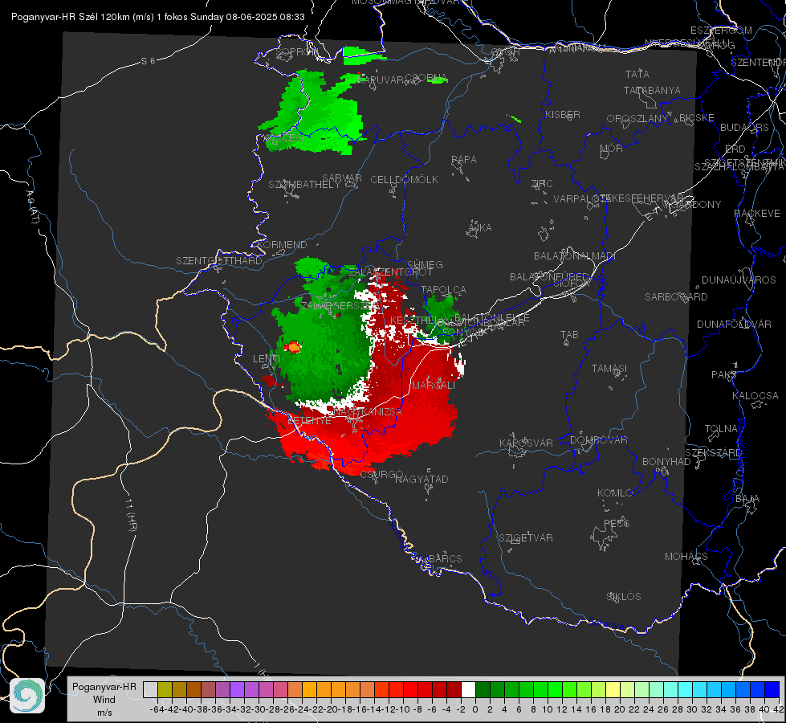Click the NAGYATAD label
The image size is (786, 723).
click(422, 479)
